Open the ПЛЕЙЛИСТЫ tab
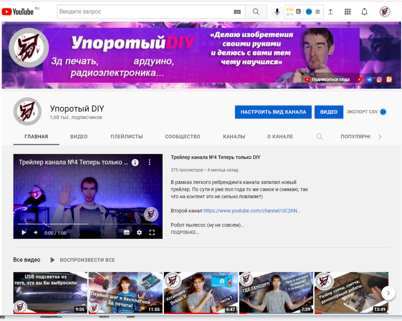The height and width of the screenshot is (321, 402). [x=127, y=137]
